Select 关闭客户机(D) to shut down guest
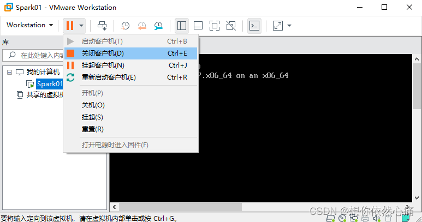The height and width of the screenshot is (222, 422). point(131,53)
